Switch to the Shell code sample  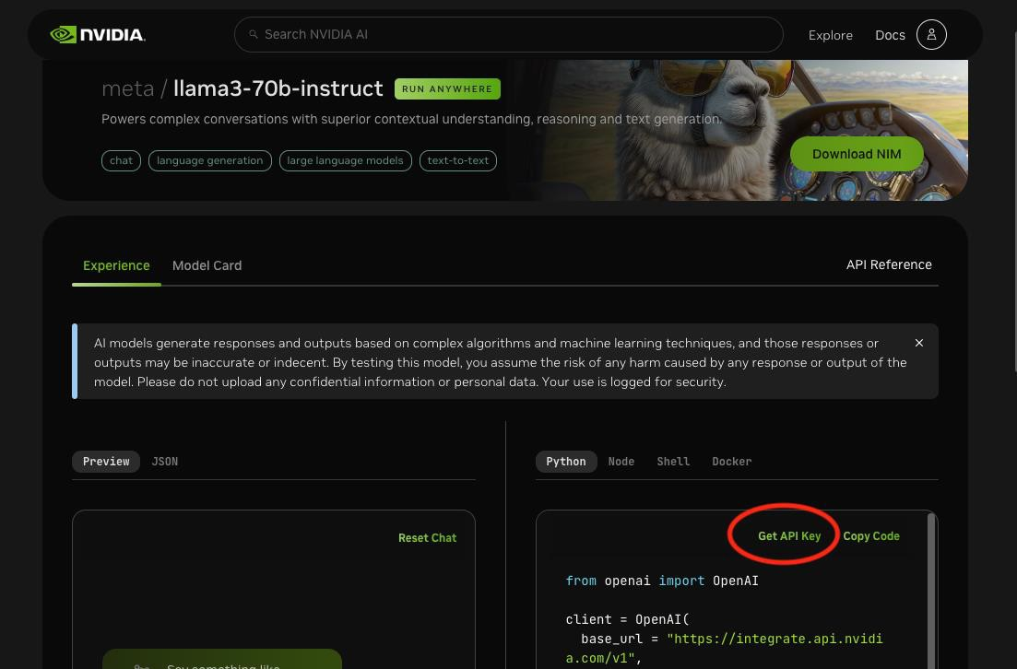coord(673,462)
